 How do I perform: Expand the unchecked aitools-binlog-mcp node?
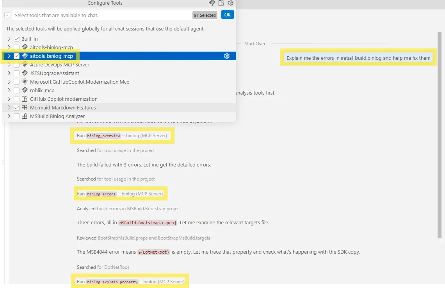tap(9, 47)
